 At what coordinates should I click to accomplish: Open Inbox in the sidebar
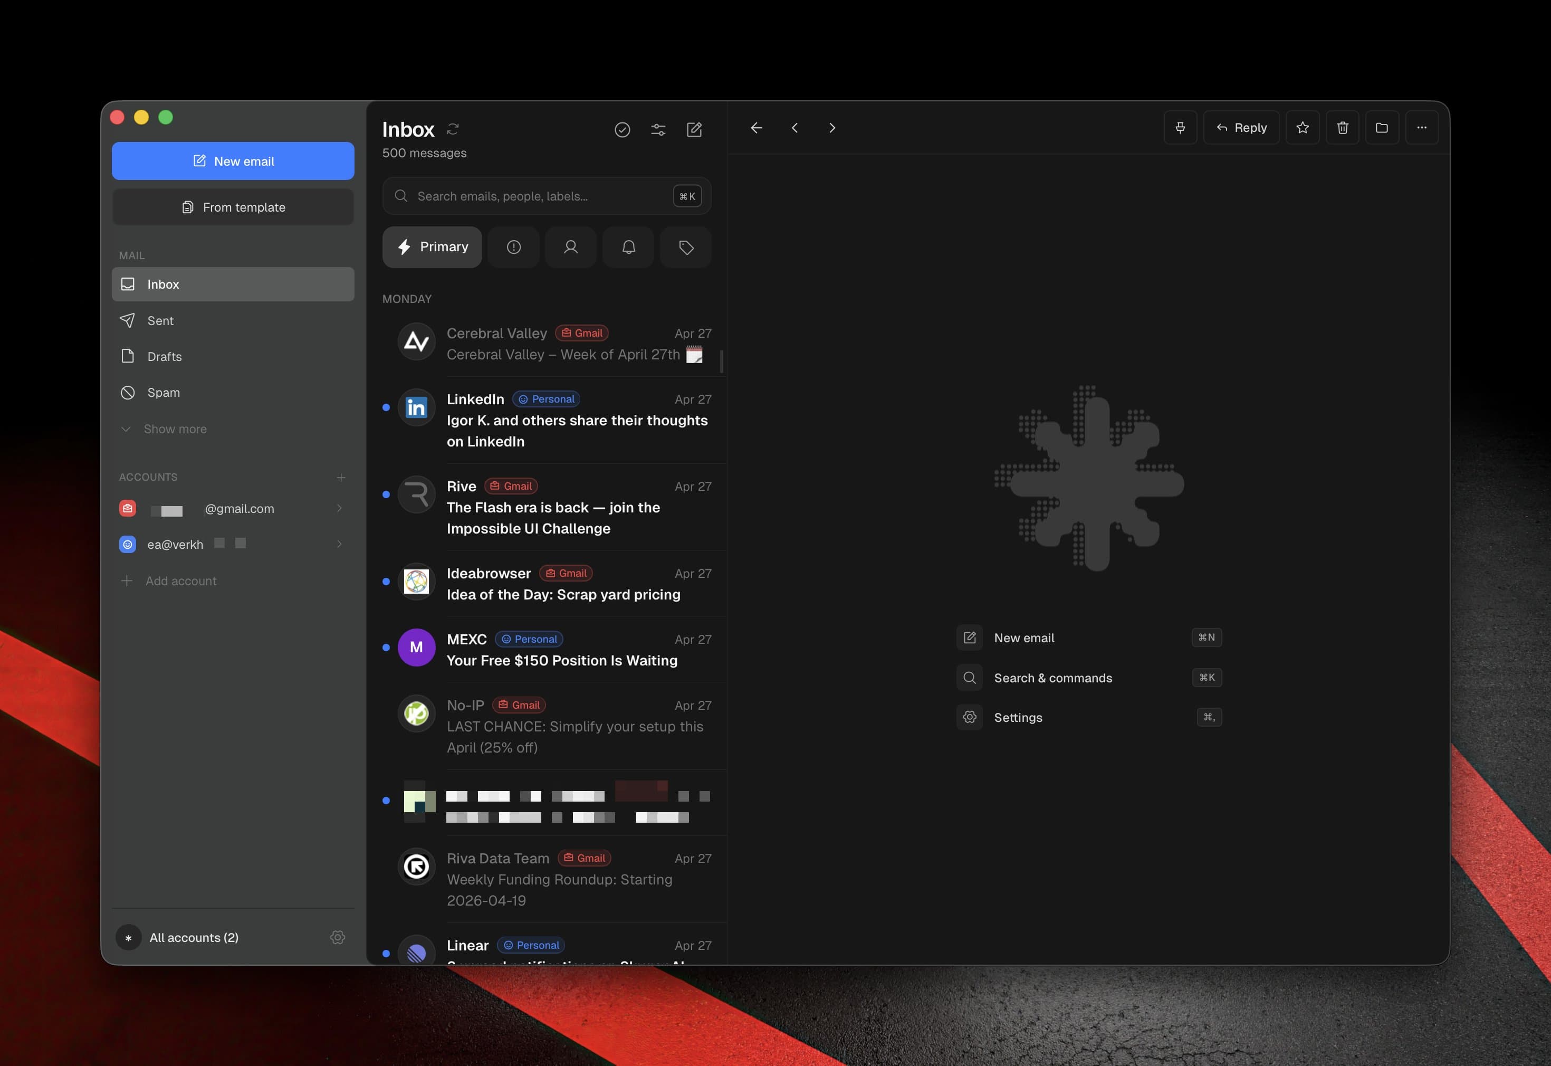point(233,284)
